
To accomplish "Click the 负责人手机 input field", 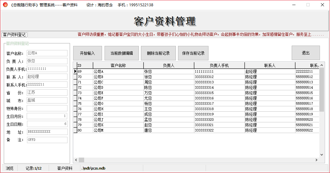I will [x=47, y=69].
